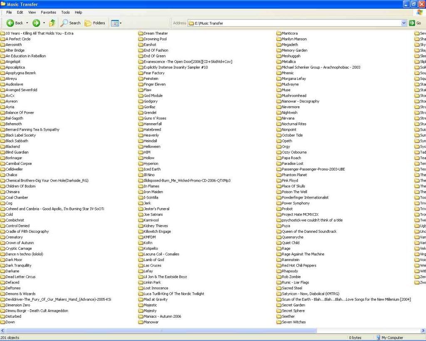The height and width of the screenshot is (341, 426).
Task: Click the horizontal scrollbar left arrow
Action: pyautogui.click(x=2, y=331)
